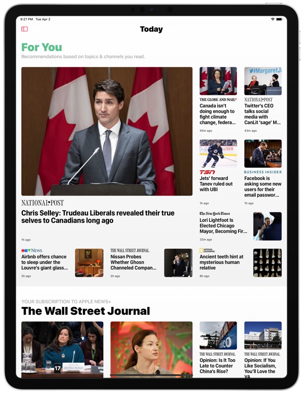Open The Wall Street Journal section heading

[86, 311]
